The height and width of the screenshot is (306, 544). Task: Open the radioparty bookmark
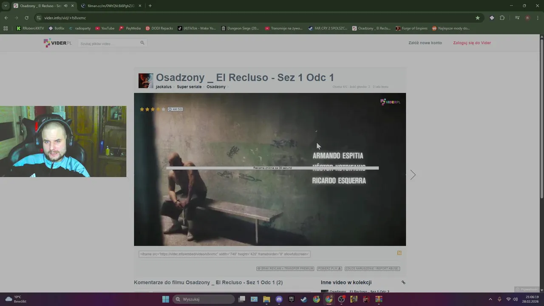pos(79,28)
